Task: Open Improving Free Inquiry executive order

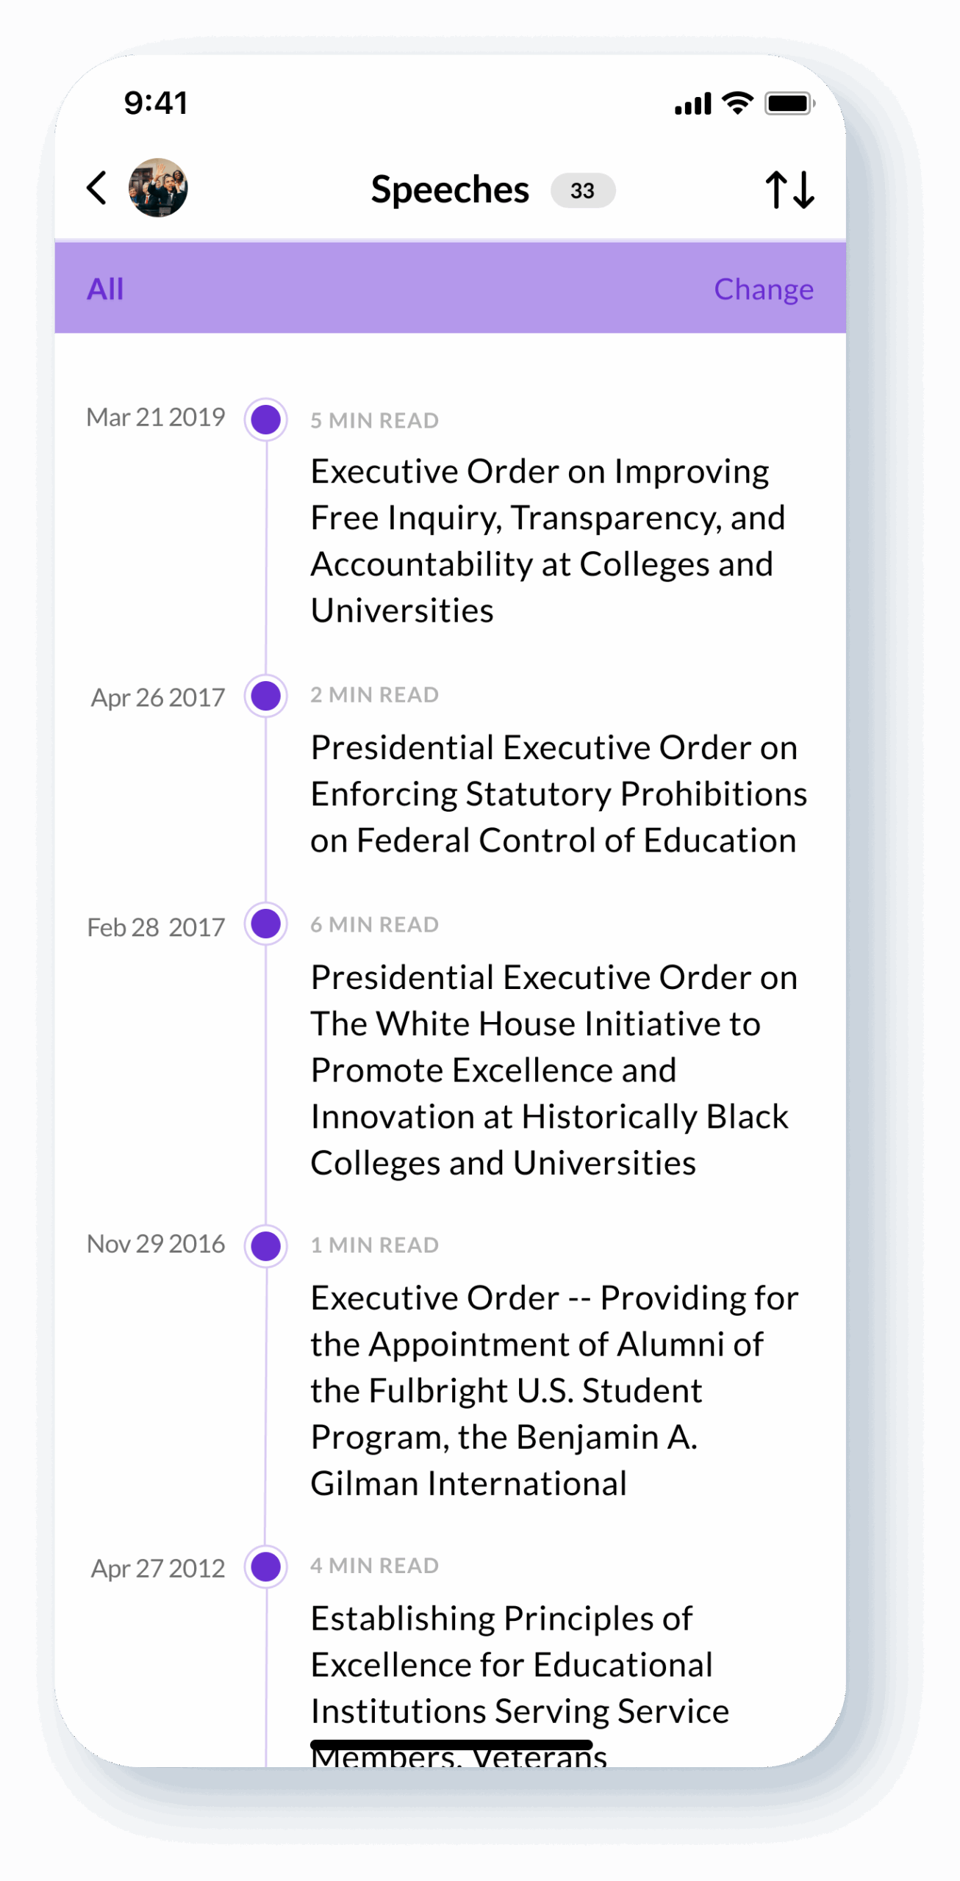Action: (x=548, y=540)
